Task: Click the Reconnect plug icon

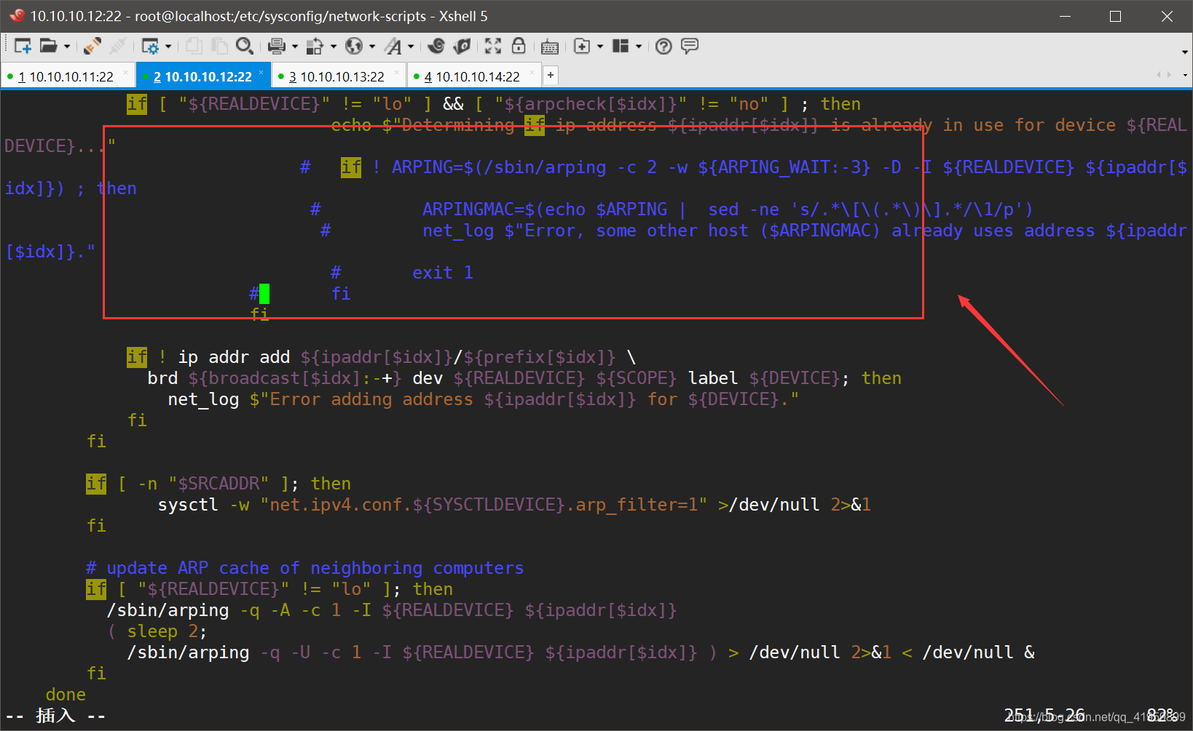Action: pos(92,47)
